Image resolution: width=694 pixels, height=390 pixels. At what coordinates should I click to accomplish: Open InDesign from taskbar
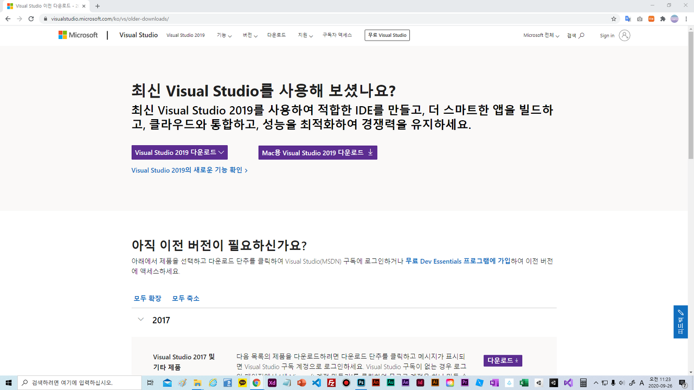(x=420, y=382)
